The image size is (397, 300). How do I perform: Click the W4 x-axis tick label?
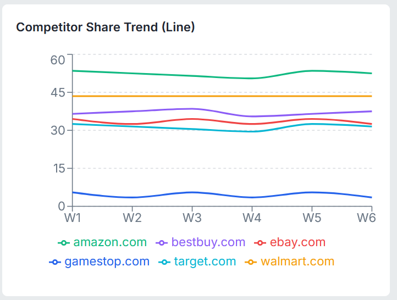pos(251,217)
